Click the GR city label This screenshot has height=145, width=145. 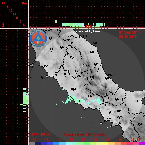point(46,66)
